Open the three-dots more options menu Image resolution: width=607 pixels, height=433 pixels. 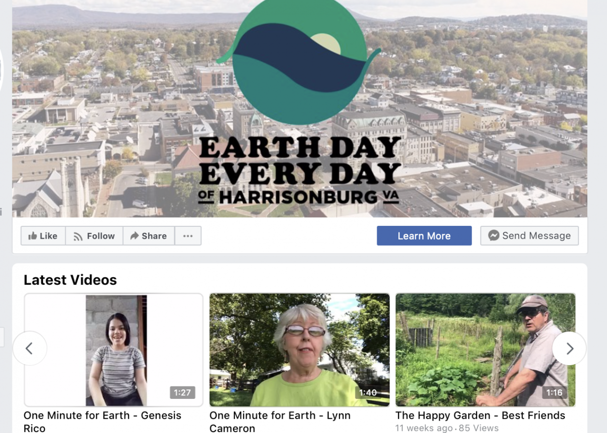[x=188, y=236]
